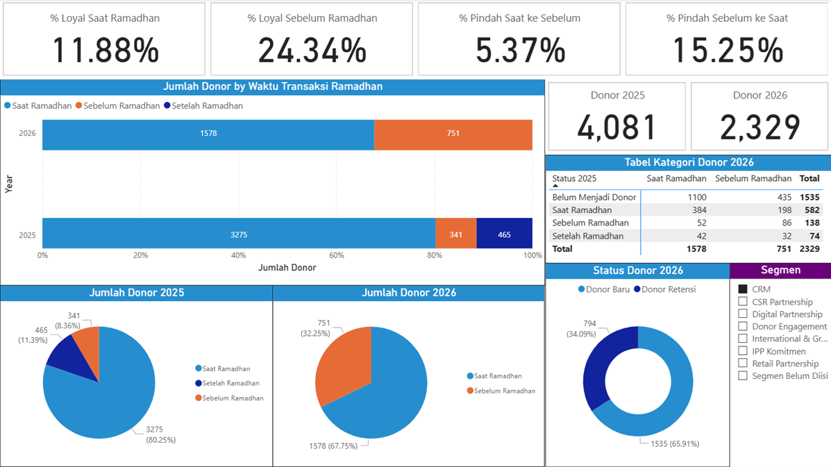
Task: Click the Jumlah Donor 2025 chart title
Action: point(137,293)
